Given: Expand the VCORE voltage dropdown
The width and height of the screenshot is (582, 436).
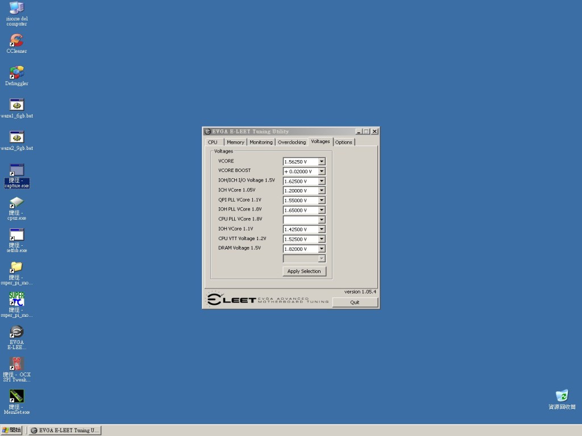Looking at the screenshot, I should 322,162.
